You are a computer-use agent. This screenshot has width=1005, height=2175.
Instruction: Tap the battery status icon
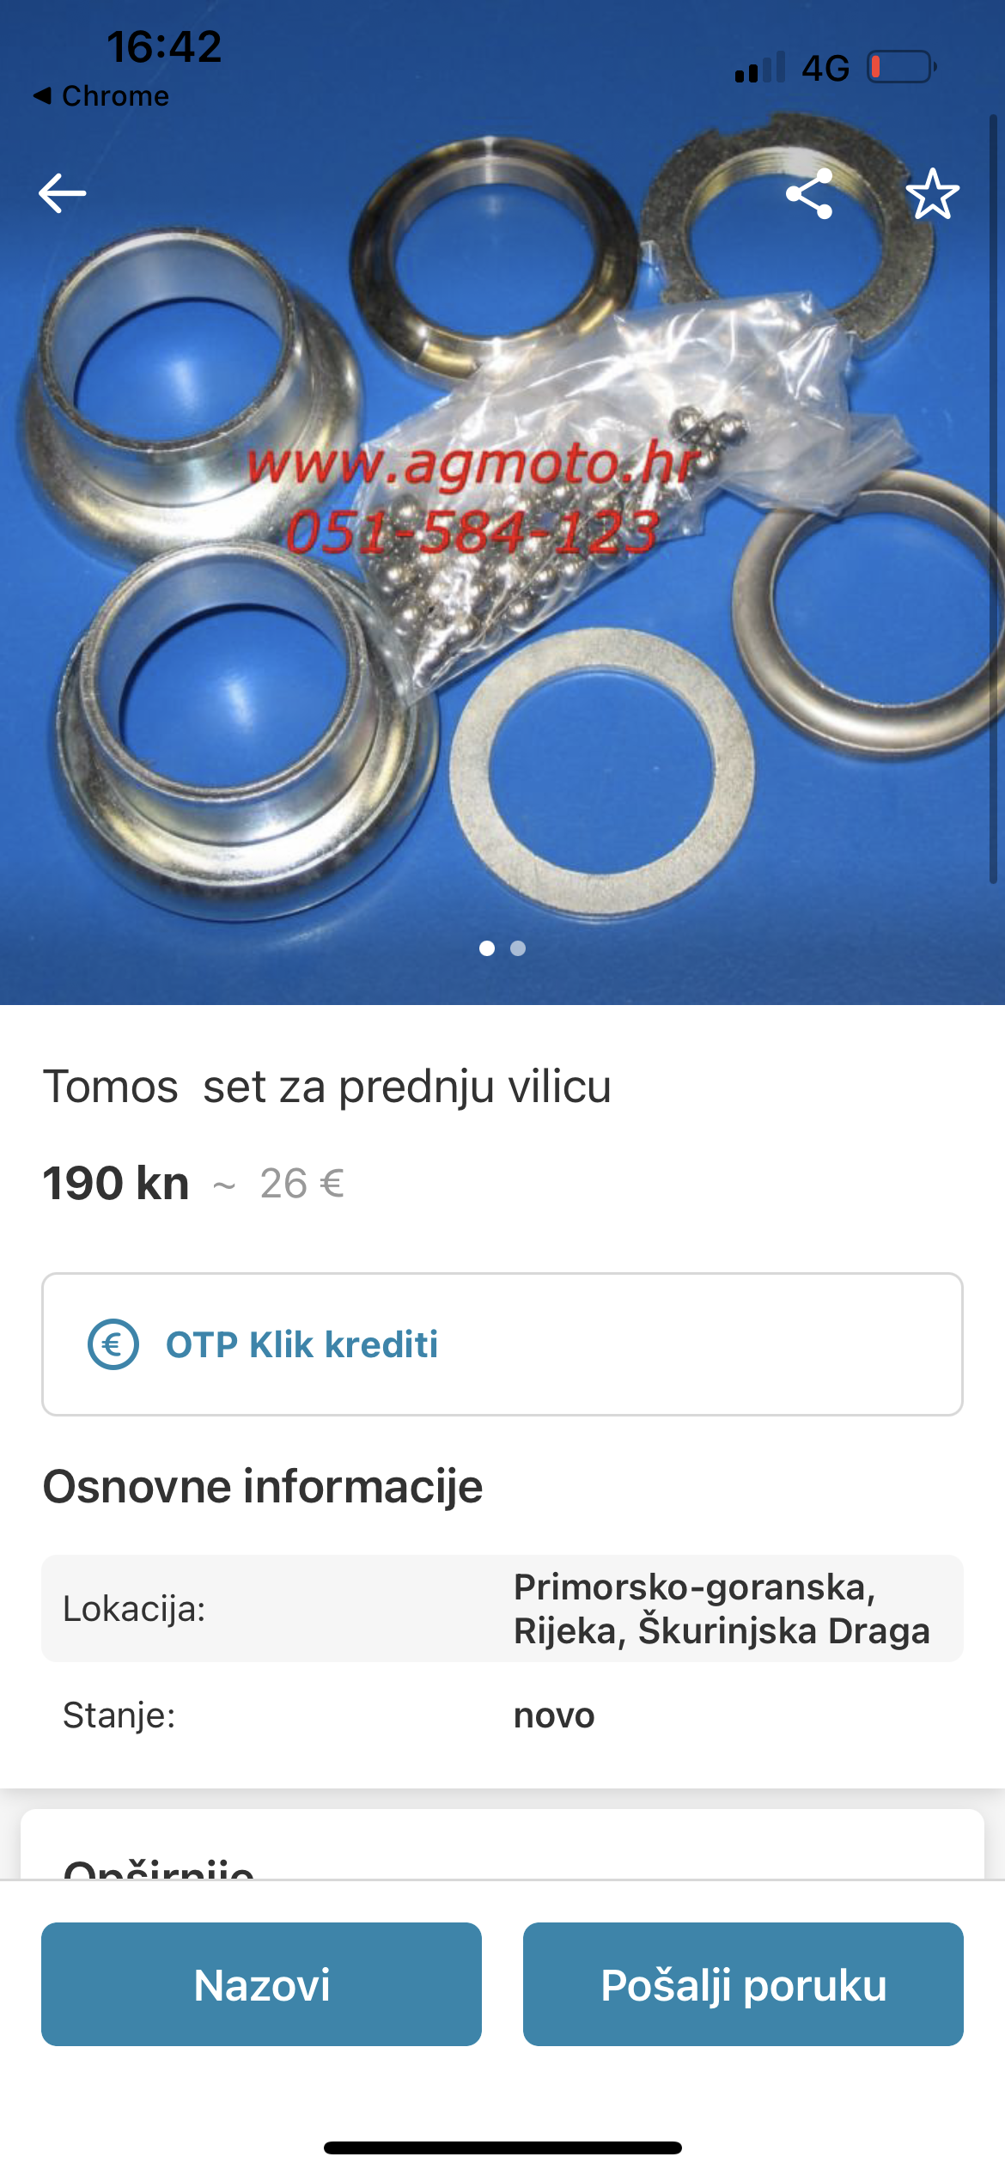(x=902, y=67)
